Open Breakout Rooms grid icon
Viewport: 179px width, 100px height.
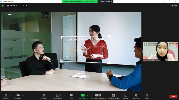point(114,95)
